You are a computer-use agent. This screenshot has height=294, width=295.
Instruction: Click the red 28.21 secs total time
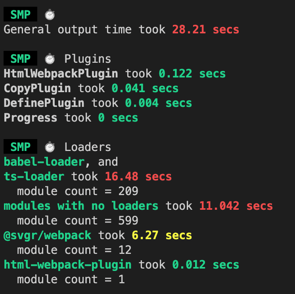click(205, 29)
